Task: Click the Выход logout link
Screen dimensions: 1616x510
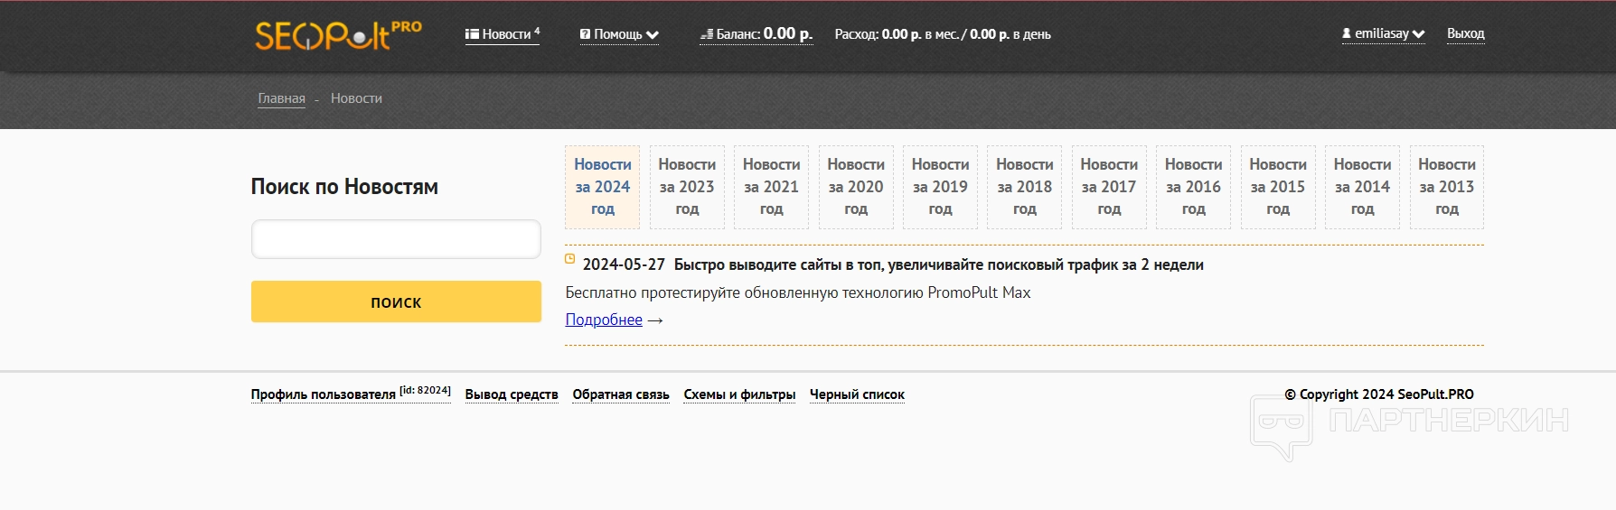Action: (x=1466, y=33)
